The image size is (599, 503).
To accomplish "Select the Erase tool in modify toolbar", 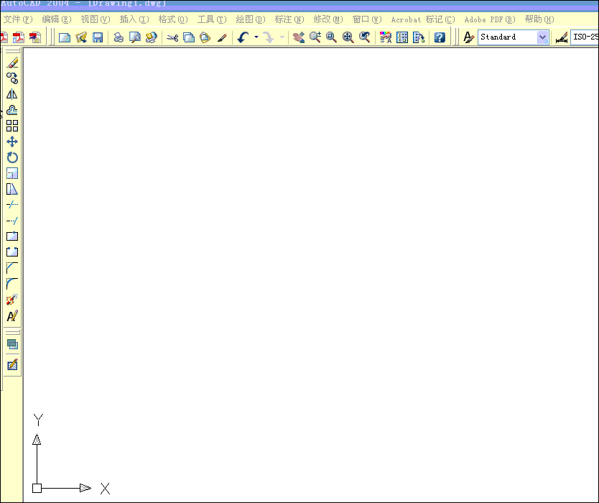I will 12,63.
